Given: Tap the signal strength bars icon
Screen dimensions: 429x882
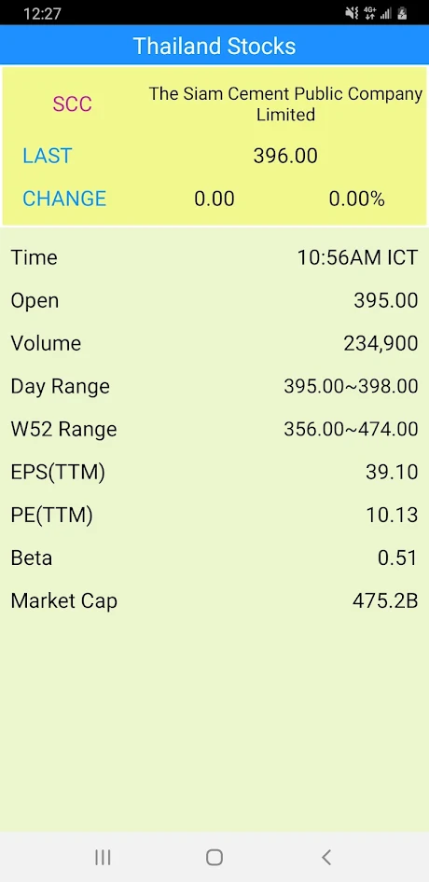Looking at the screenshot, I should tap(386, 13).
